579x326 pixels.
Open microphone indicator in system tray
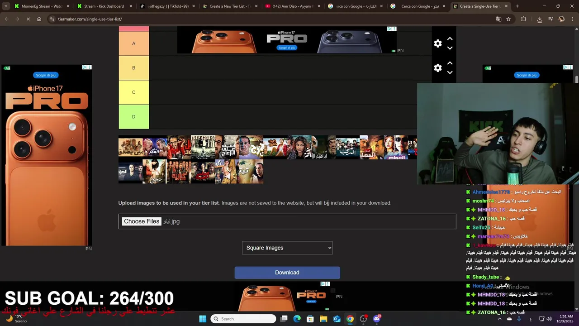[x=519, y=319]
